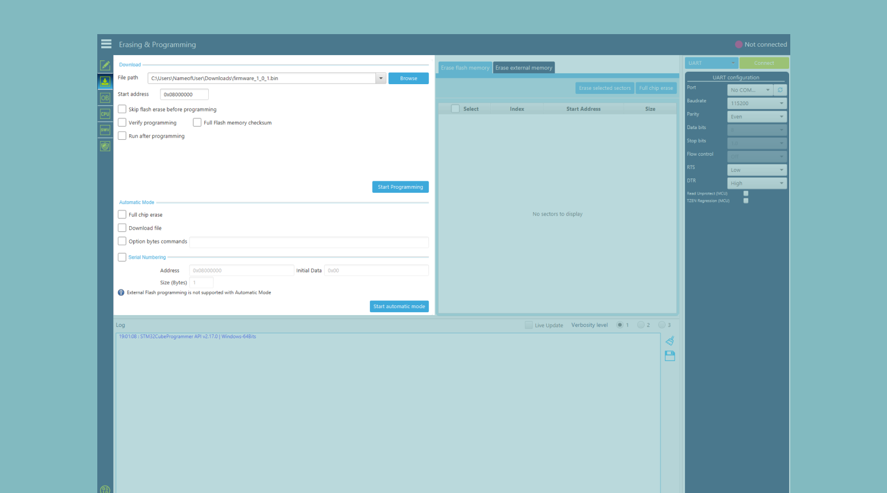Enable Serial Numbering checkbox
This screenshot has height=493, width=887.
tap(122, 257)
